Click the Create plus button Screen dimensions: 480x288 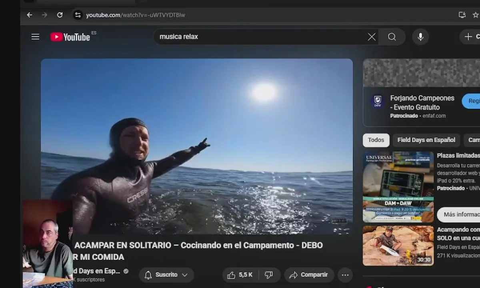pos(470,37)
